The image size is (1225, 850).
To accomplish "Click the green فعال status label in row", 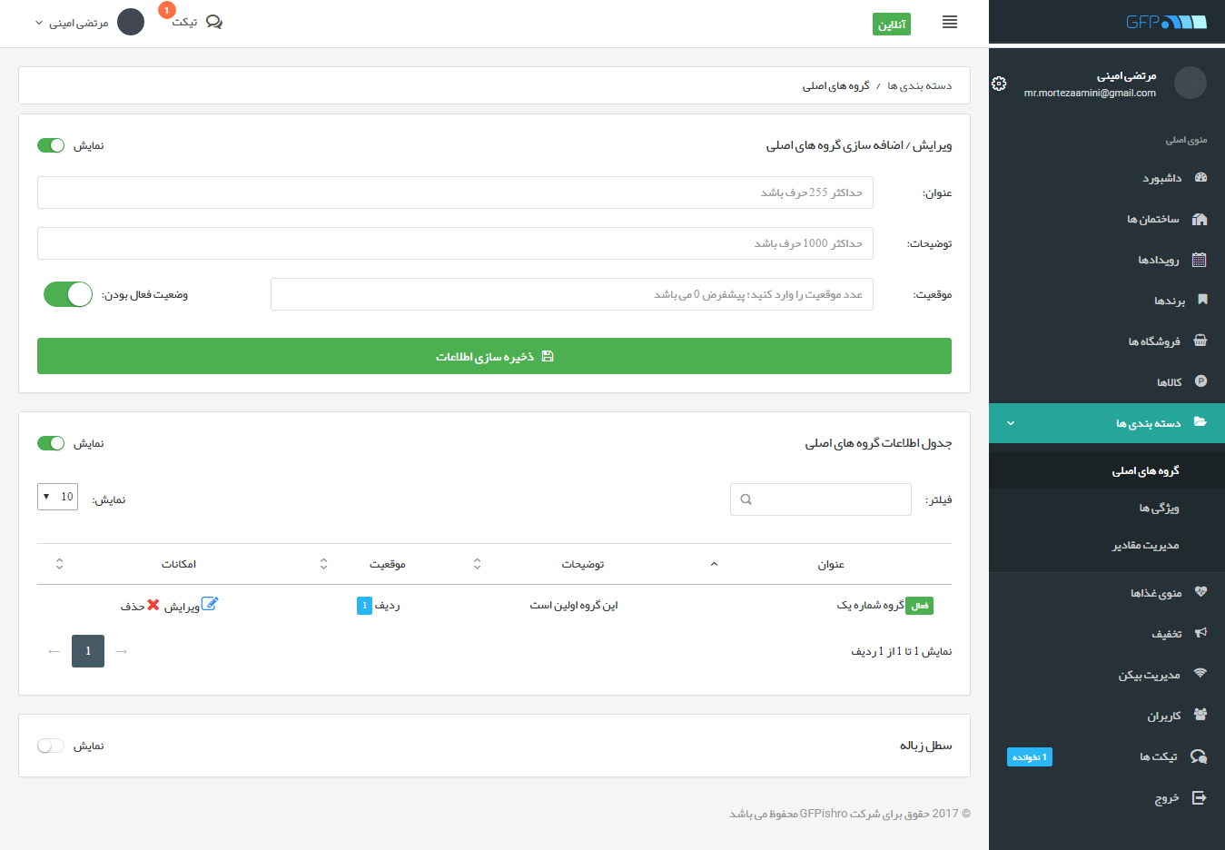I will click(x=920, y=606).
